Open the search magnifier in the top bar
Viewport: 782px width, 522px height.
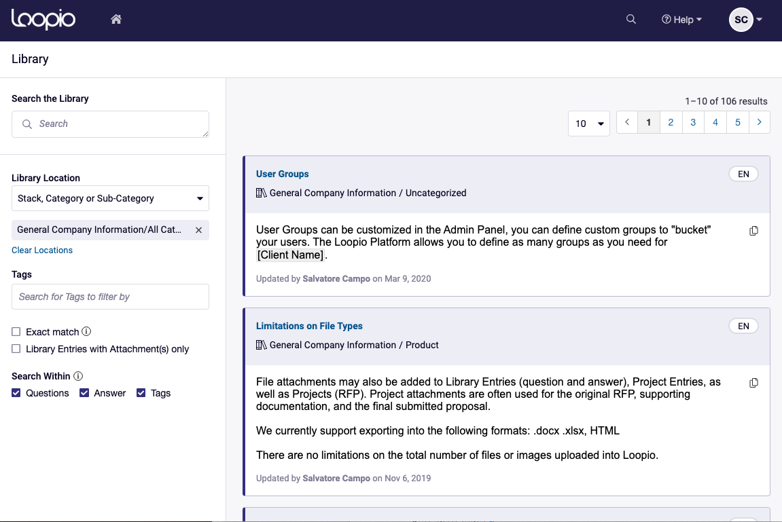coord(631,20)
